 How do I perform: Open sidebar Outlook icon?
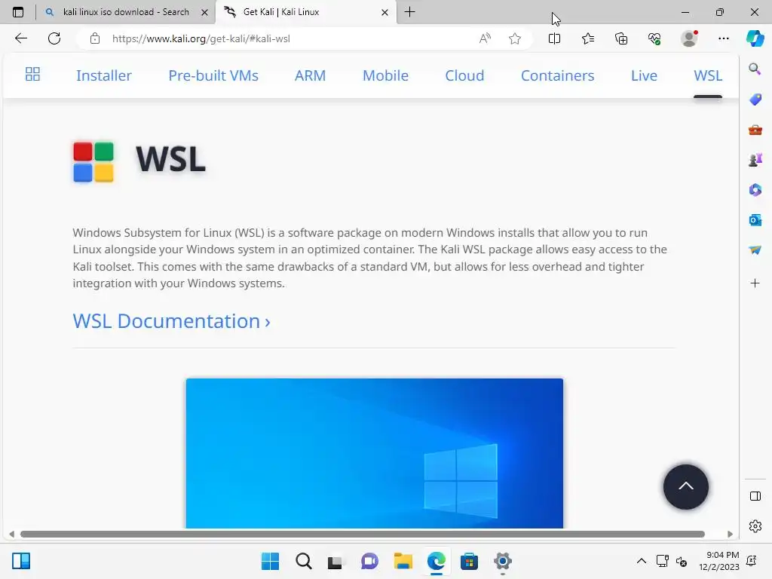755,220
